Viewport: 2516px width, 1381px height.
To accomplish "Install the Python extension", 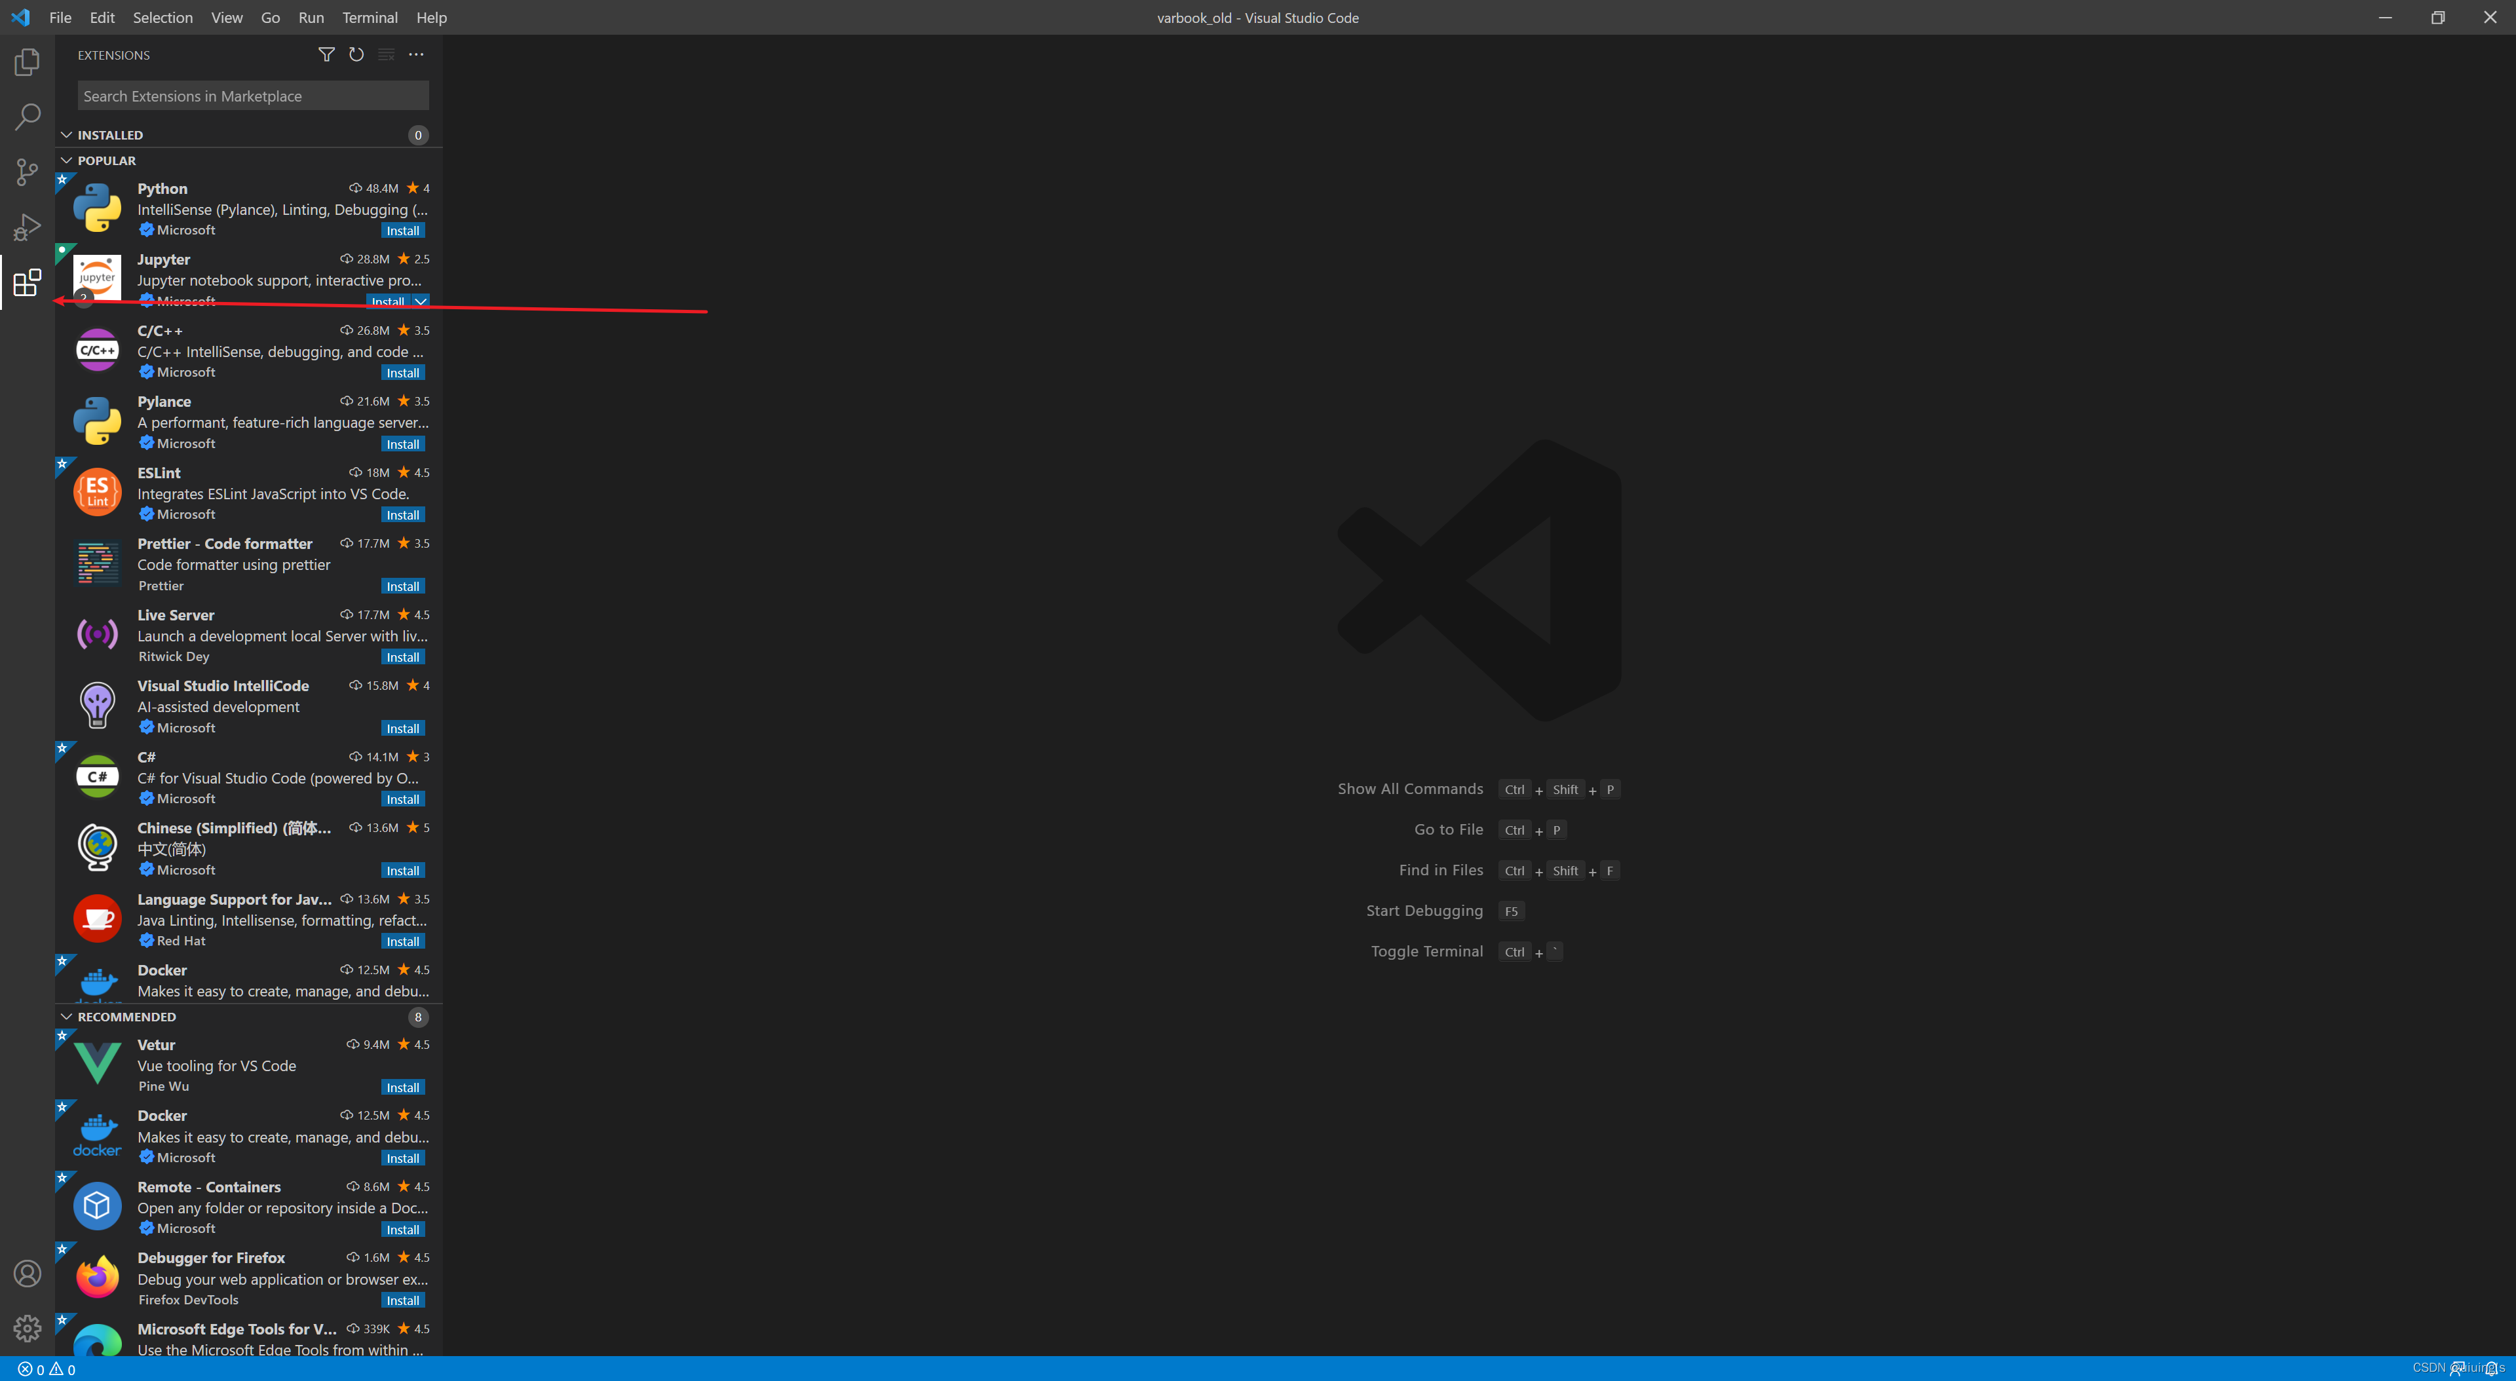I will 402,231.
